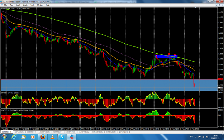Click the Show Desktop strip on the taskbar
The height and width of the screenshot is (140, 224).
[x=223, y=137]
